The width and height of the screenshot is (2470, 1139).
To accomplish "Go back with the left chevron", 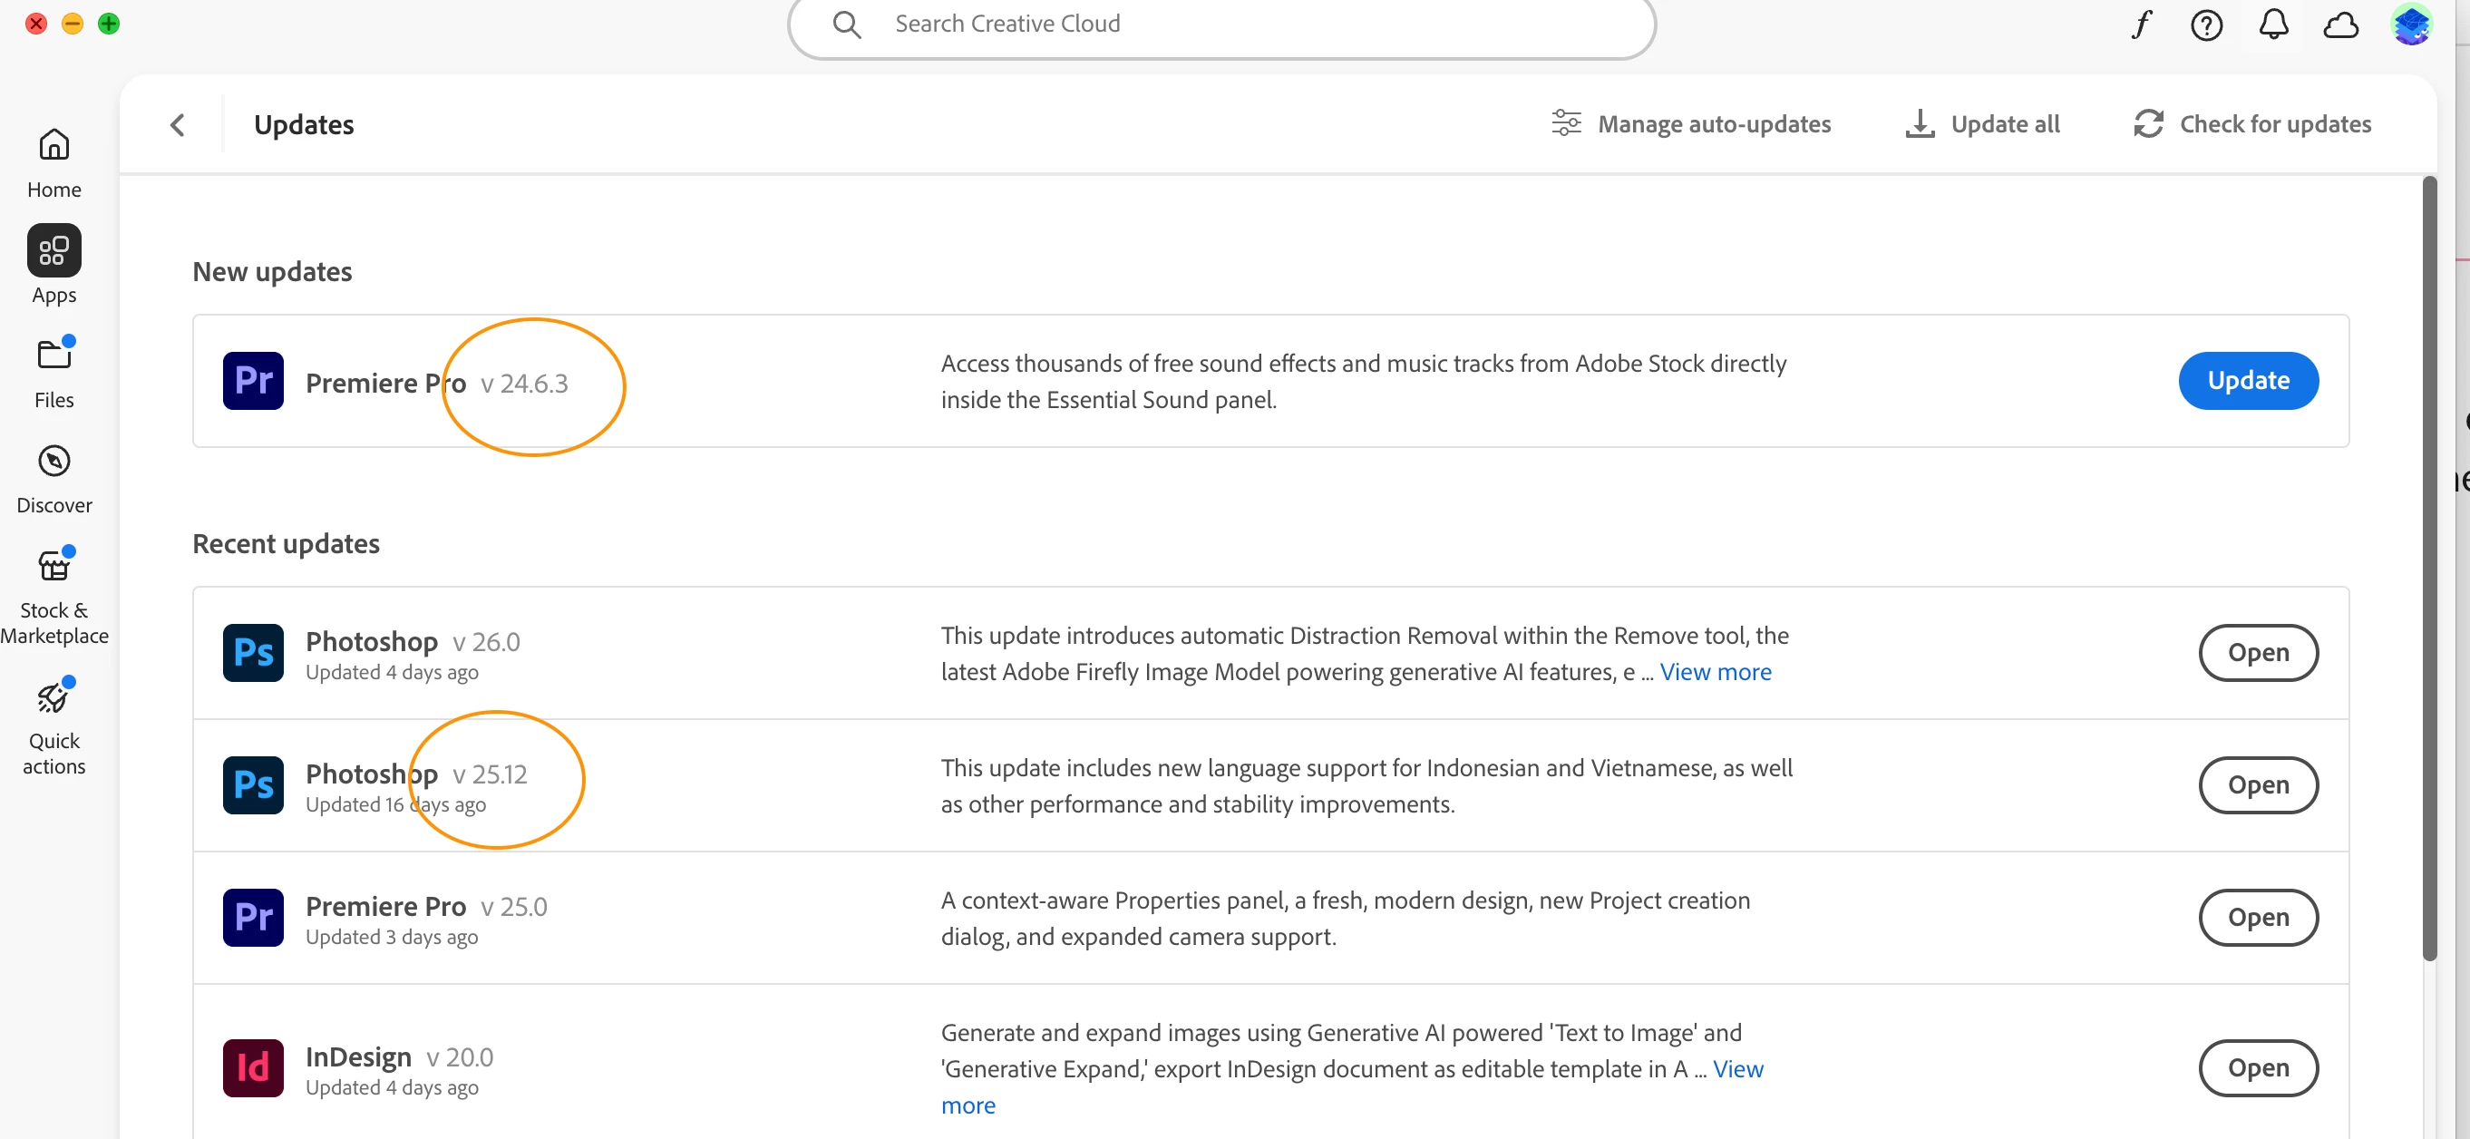I will click(178, 124).
